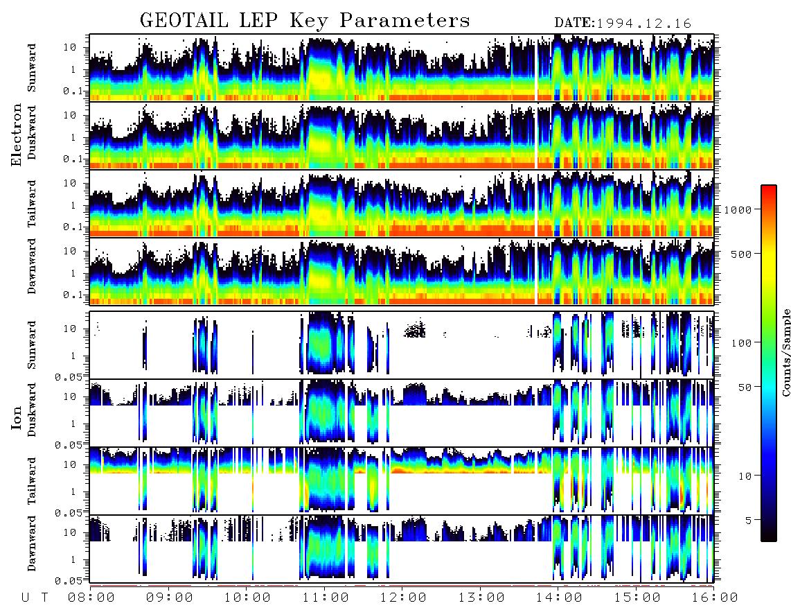Click the "1000" color bar tick label
This screenshot has width=791, height=610.
738,209
